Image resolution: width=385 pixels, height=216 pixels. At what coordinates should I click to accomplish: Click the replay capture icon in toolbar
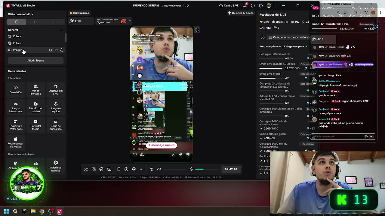(x=134, y=169)
